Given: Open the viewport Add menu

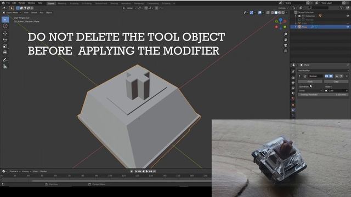Looking at the screenshot, I should click(x=42, y=13).
